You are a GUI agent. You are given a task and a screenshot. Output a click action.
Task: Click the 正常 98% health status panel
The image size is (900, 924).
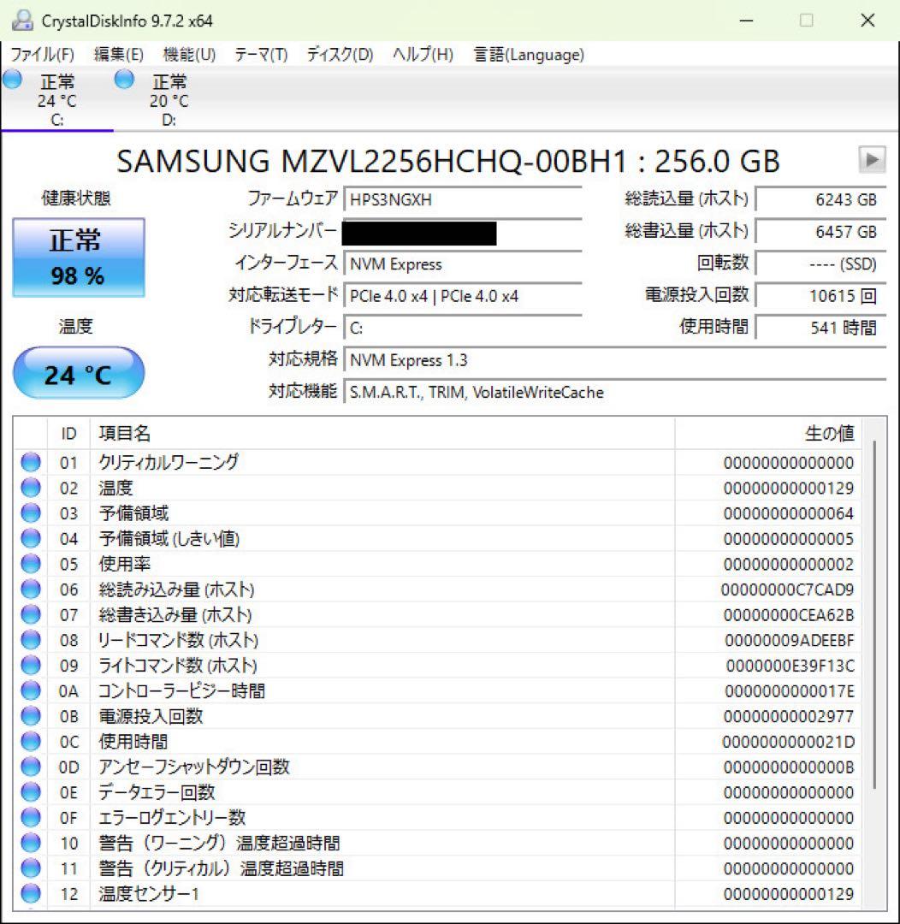79,257
